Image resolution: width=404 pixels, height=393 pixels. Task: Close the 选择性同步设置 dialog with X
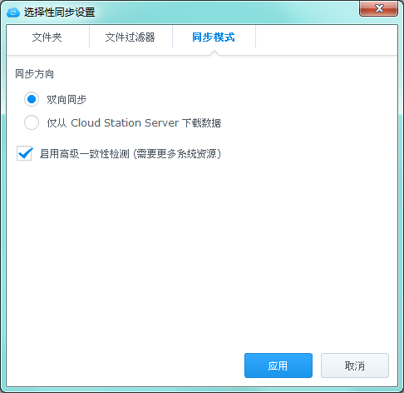pyautogui.click(x=378, y=8)
